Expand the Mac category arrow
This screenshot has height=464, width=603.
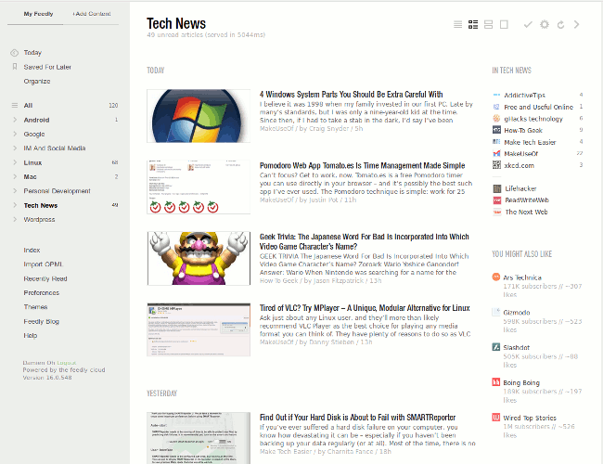15,176
